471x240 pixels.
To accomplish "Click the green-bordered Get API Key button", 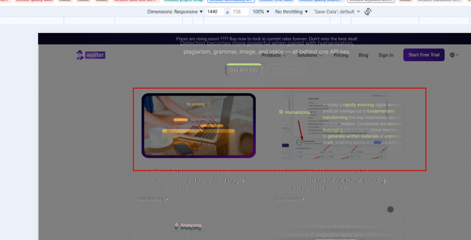I will pyautogui.click(x=244, y=70).
